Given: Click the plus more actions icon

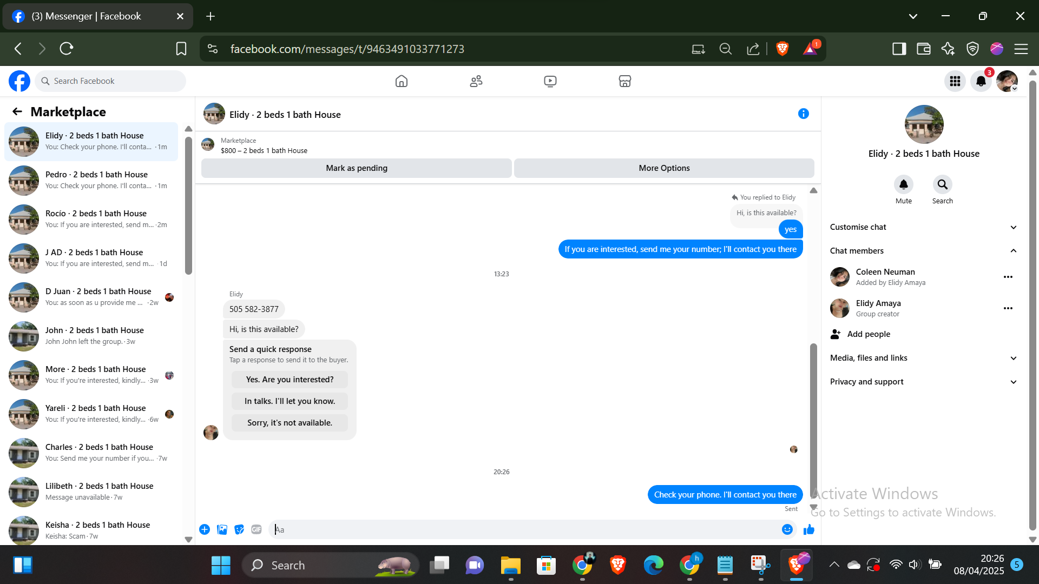Looking at the screenshot, I should pyautogui.click(x=205, y=529).
